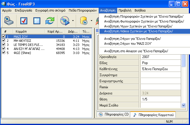This screenshot has width=190, height=125.
Task: Edit the Θέση field showing 1/5
Action: tap(161, 99)
